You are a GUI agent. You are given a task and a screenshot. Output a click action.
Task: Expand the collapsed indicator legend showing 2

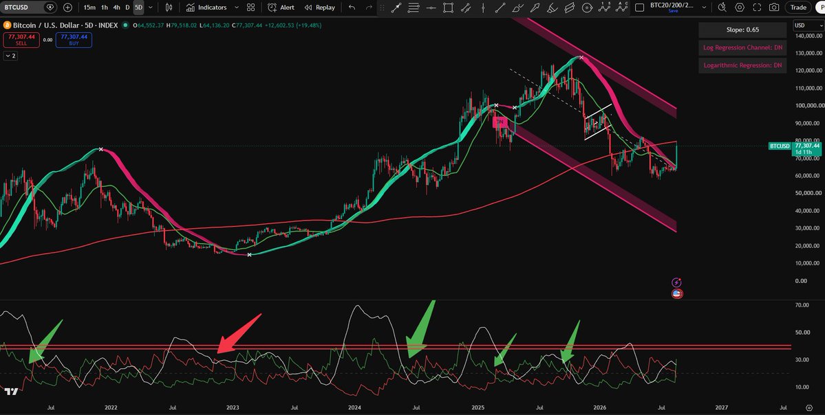pos(10,56)
